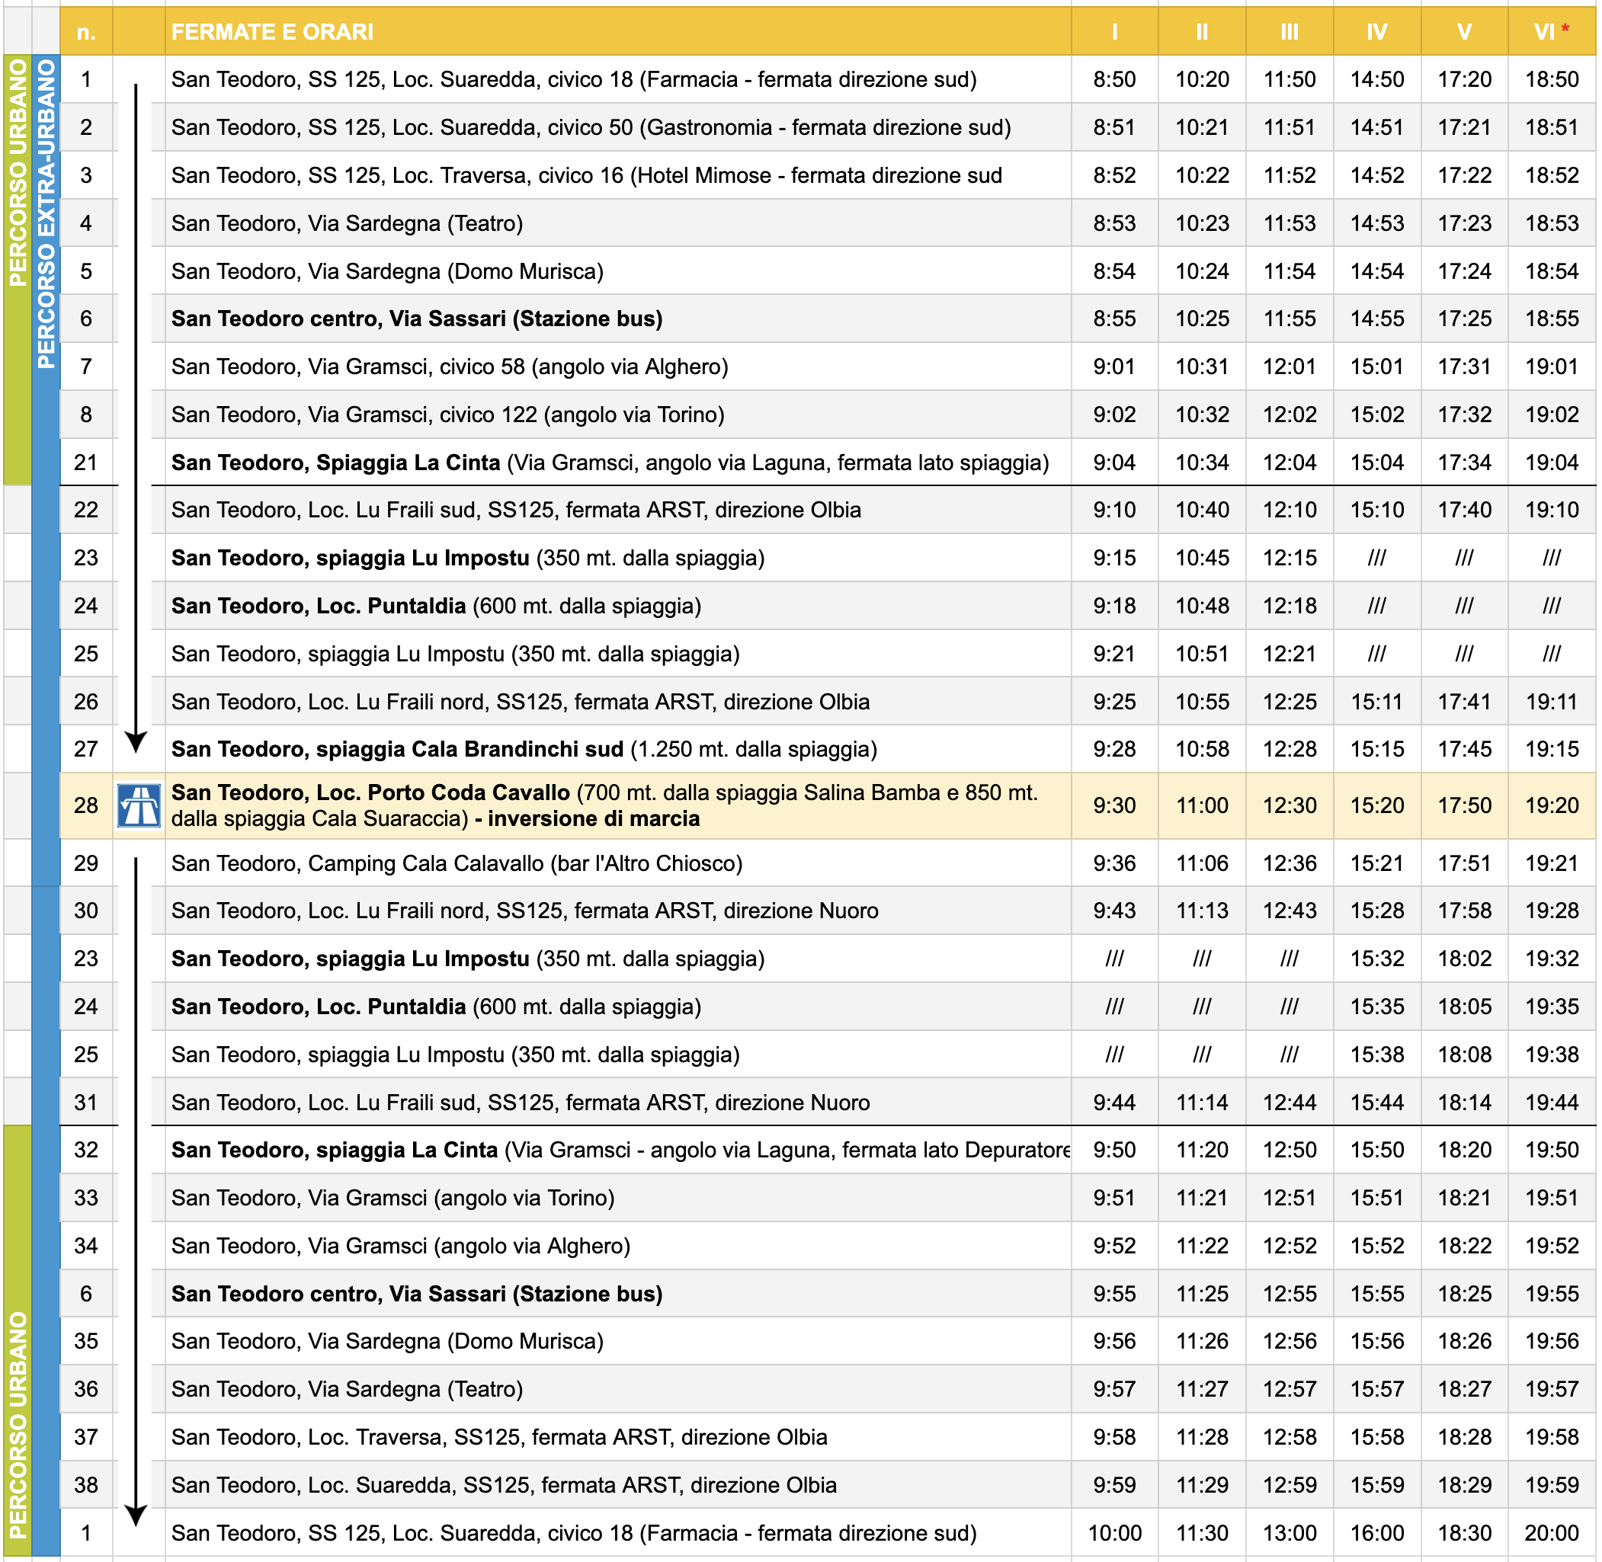Click the red asterisk next to VI
Screen dimensions: 1602x1562
pyautogui.click(x=1565, y=30)
